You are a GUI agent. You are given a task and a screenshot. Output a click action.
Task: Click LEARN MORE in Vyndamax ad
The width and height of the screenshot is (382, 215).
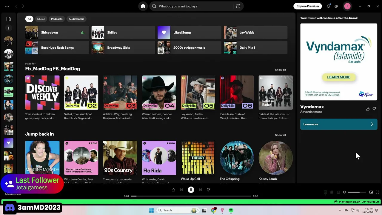click(x=339, y=77)
